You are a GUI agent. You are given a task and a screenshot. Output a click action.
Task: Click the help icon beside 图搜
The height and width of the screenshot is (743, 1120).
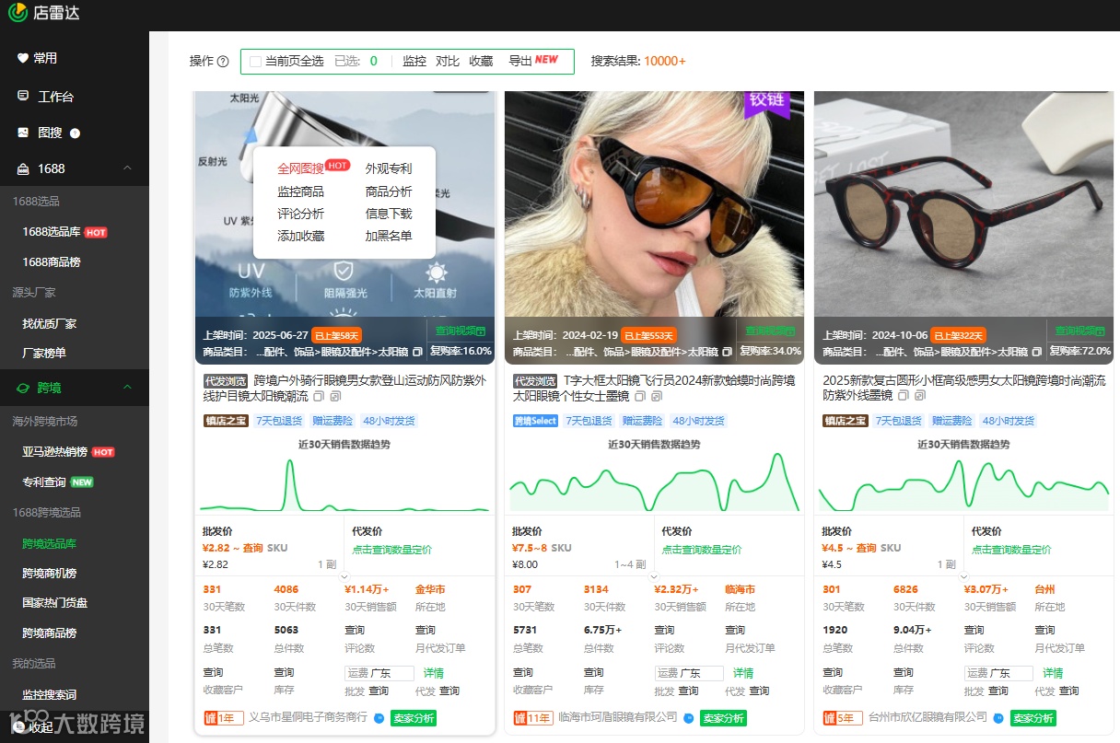(x=76, y=134)
